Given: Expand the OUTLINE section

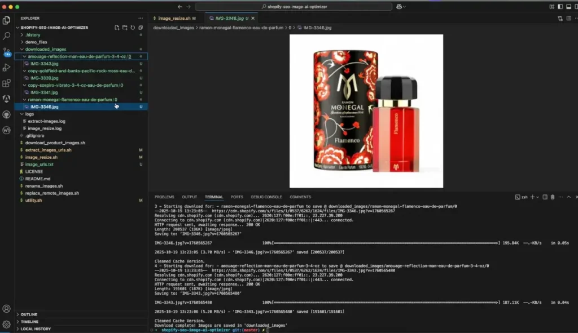Looking at the screenshot, I should pyautogui.click(x=29, y=314).
